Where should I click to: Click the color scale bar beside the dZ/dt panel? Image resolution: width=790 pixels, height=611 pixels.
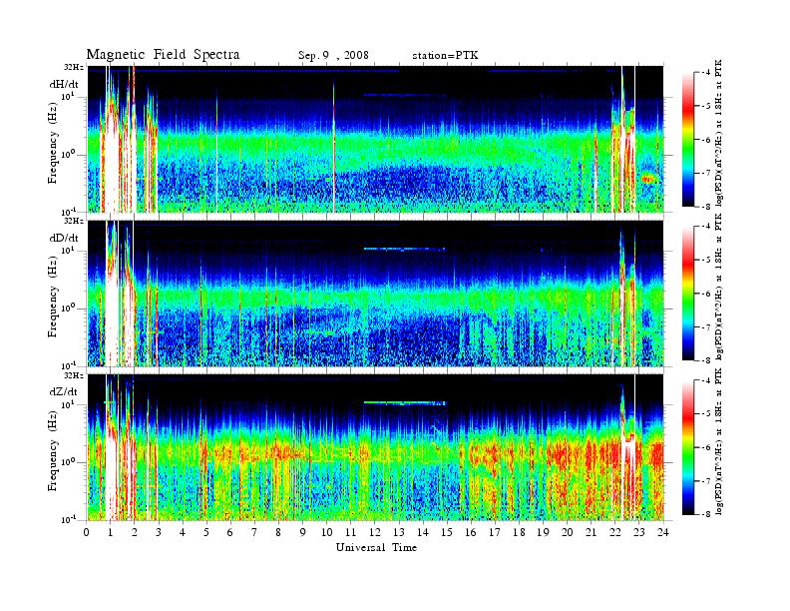(x=687, y=447)
